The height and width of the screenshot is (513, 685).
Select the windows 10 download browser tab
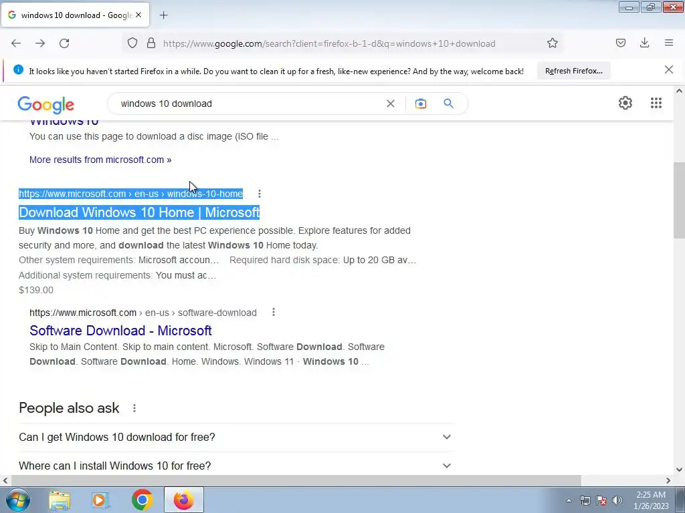(x=75, y=15)
